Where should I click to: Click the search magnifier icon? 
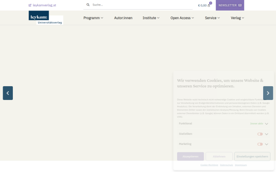click(x=88, y=5)
